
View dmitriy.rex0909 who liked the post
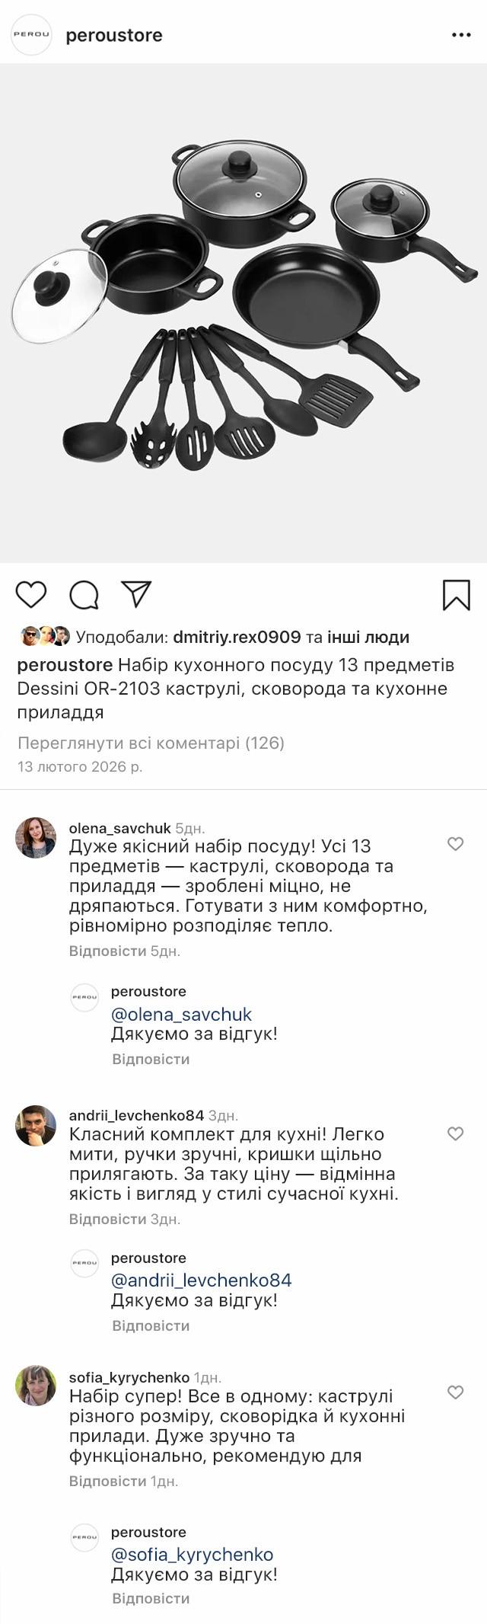237,637
